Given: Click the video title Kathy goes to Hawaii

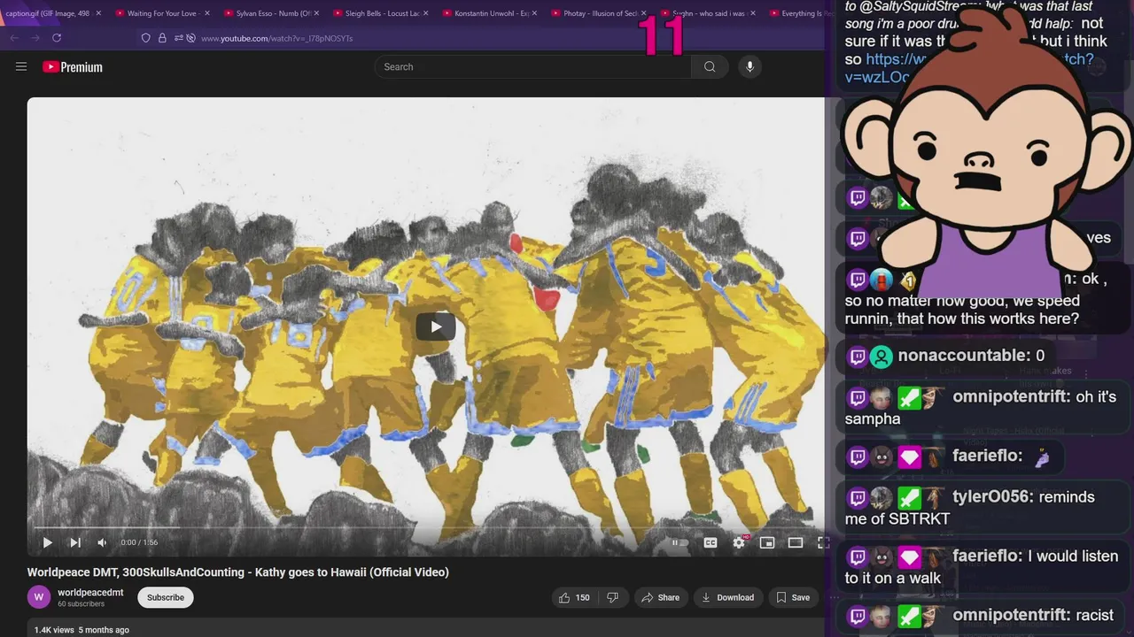Looking at the screenshot, I should click(237, 572).
